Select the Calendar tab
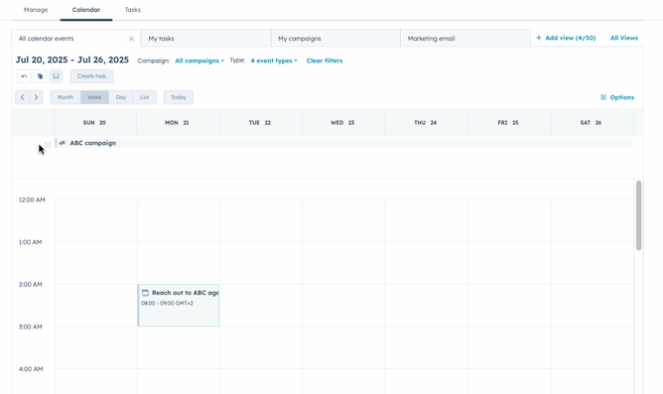663x394 pixels. click(x=86, y=10)
